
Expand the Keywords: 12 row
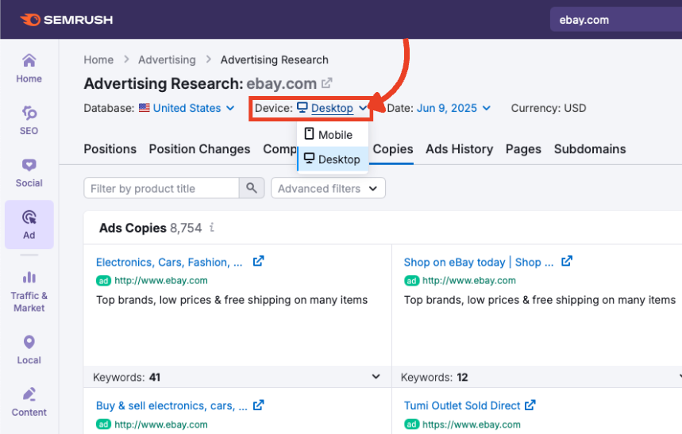pos(538,377)
